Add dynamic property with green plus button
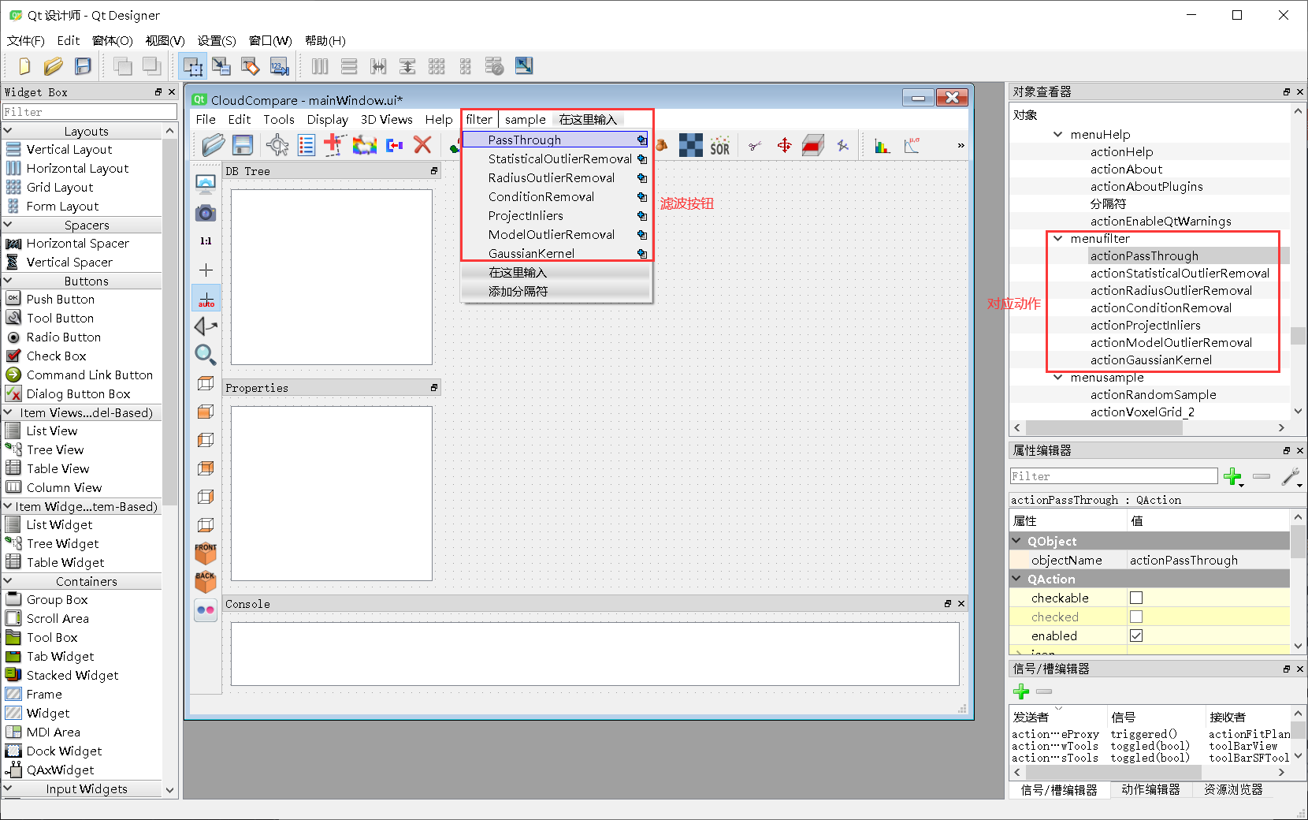Screen dimensions: 1308x820 [1233, 476]
